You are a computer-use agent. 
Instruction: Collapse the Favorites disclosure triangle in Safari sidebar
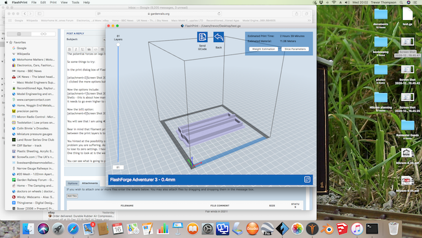coord(8,42)
